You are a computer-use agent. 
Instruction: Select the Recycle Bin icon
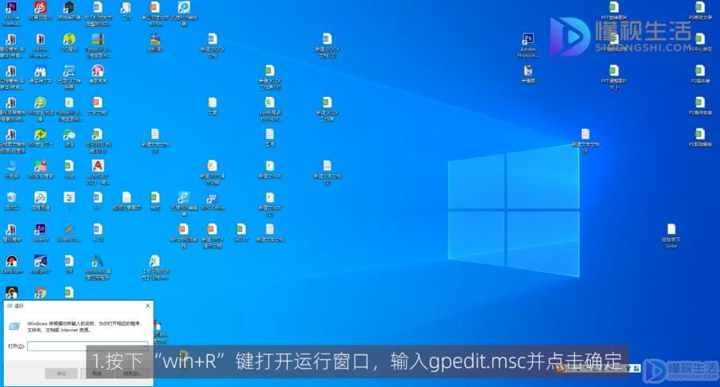pos(11,197)
